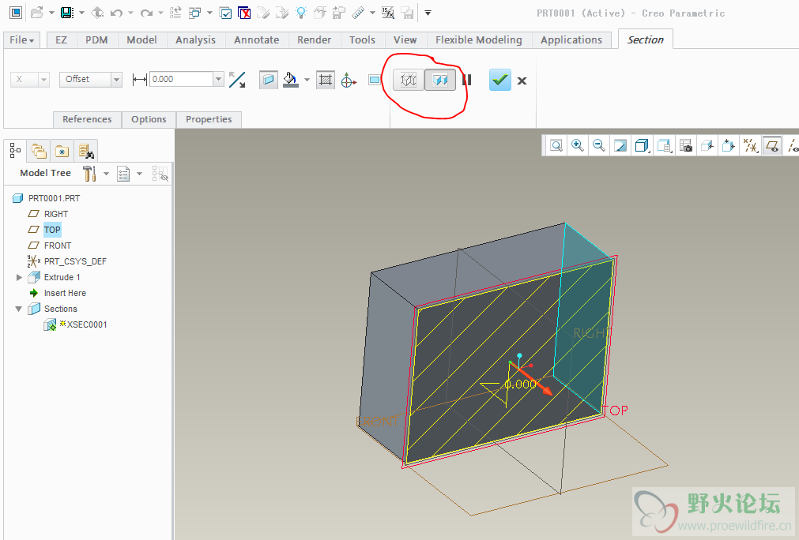Image resolution: width=799 pixels, height=540 pixels.
Task: Toggle preview without clipping wireframe button
Action: [408, 80]
